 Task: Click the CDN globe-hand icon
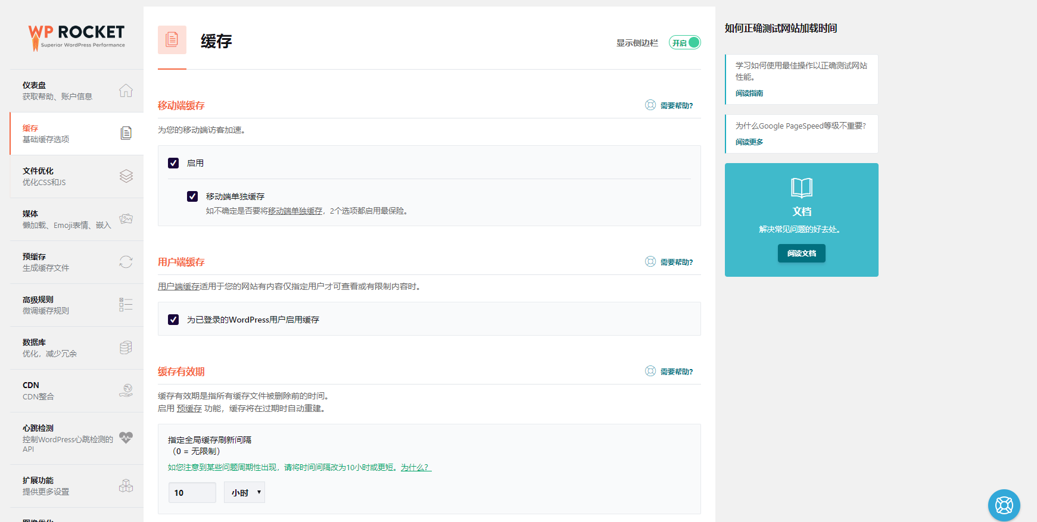126,390
